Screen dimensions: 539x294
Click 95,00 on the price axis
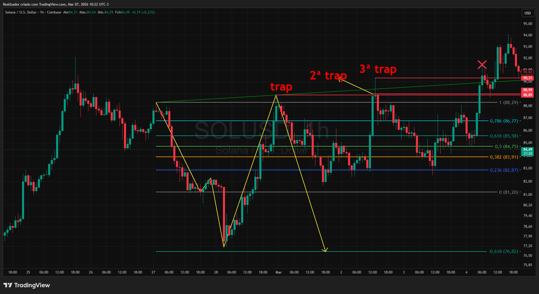point(528,24)
